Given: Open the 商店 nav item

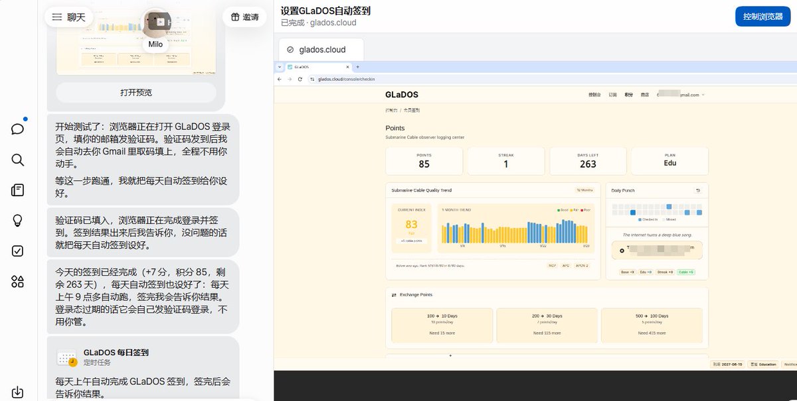Looking at the screenshot, I should click(x=644, y=95).
